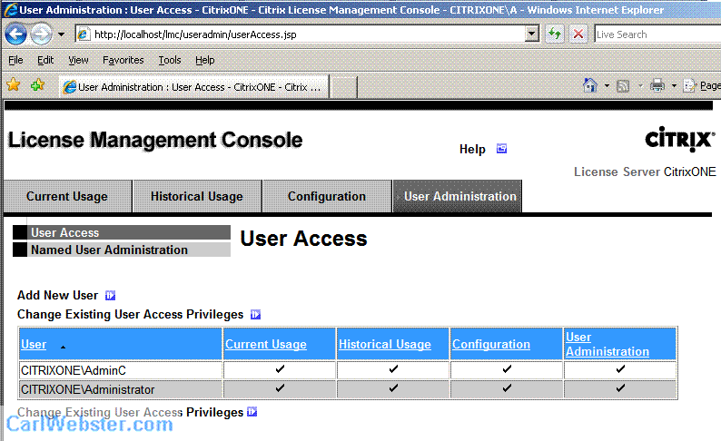Expand the Print options dropdown arrow
This screenshot has width=721, height=441.
[674, 86]
